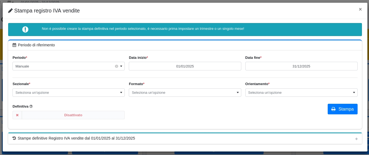The height and width of the screenshot is (155, 369).
Task: Clear the Manuale selection with the x icon
Action: tap(117, 66)
